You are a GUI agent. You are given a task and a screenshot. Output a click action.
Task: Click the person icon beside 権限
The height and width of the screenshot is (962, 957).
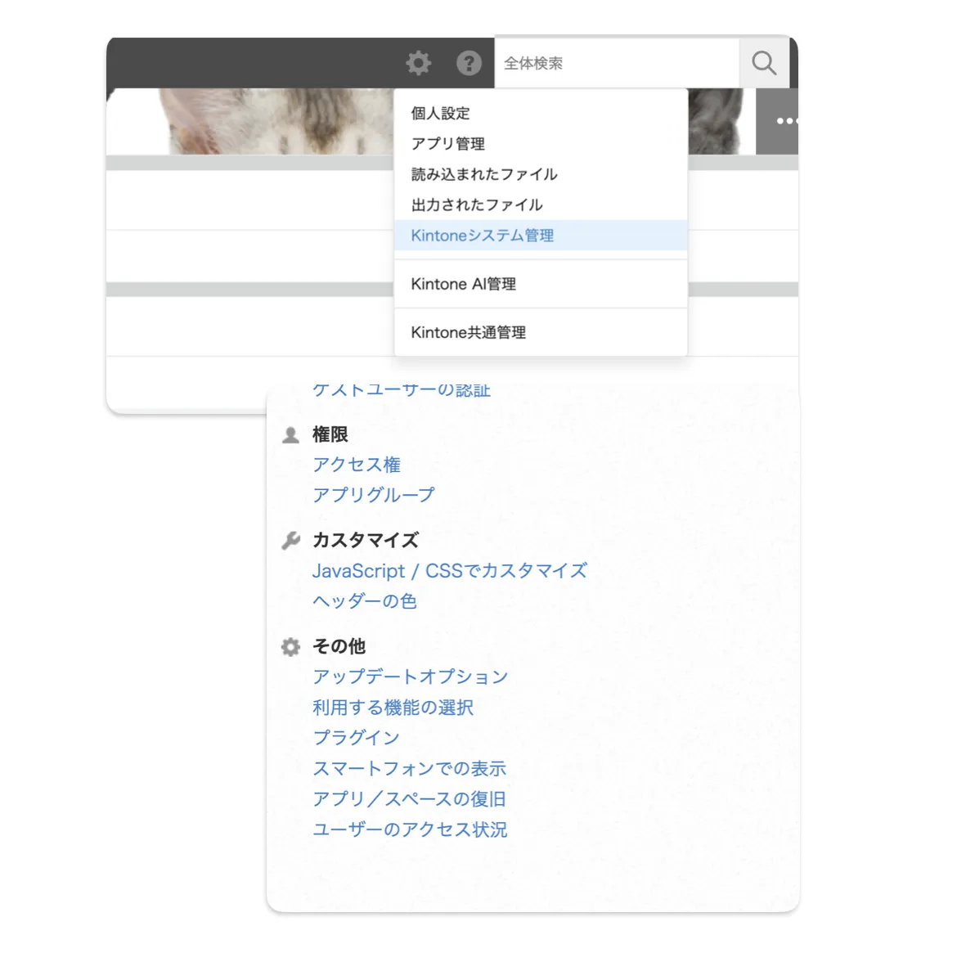pos(290,434)
